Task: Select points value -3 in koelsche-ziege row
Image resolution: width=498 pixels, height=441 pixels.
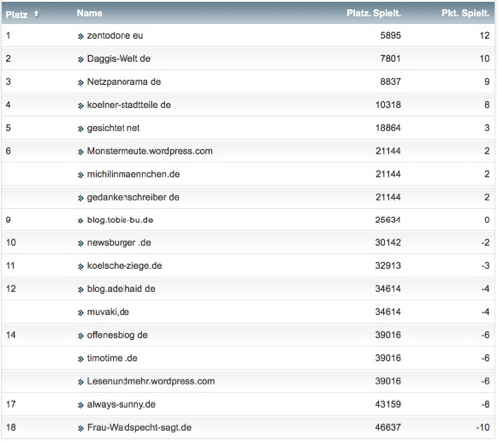Action: coord(486,266)
